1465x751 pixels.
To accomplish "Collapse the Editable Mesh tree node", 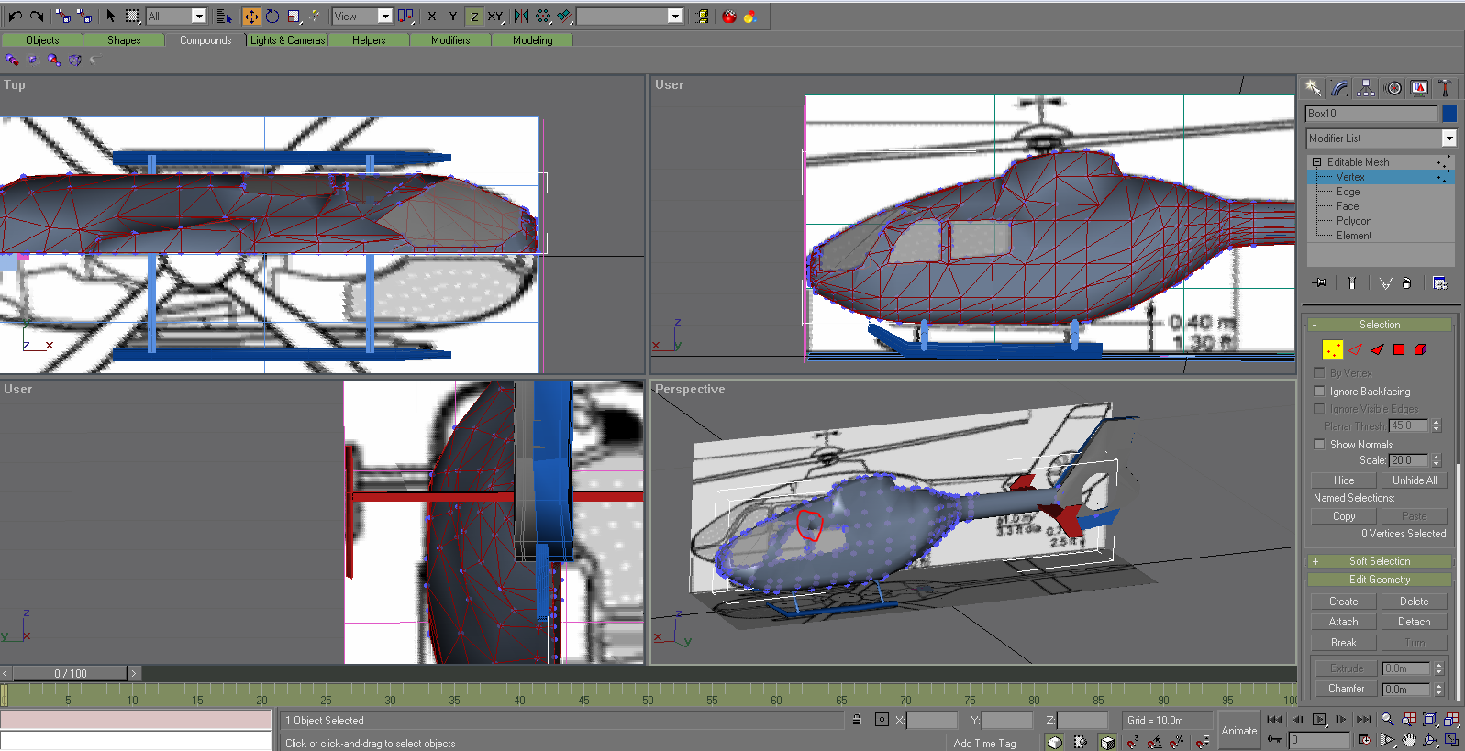I will tap(1317, 162).
